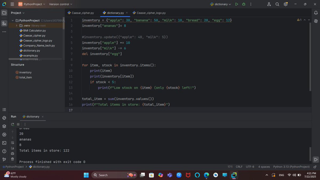Image resolution: width=320 pixels, height=180 pixels.
Task: Rerun dictionary in the Run panel
Action: (x=13, y=124)
